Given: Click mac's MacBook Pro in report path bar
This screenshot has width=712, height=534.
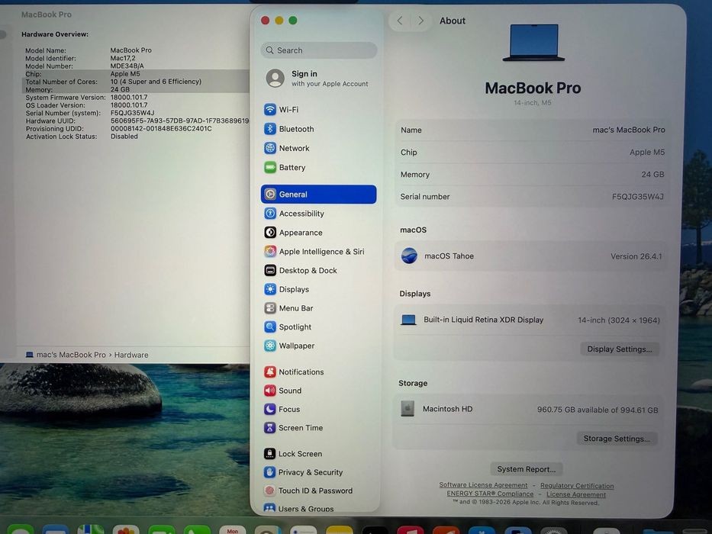Looking at the screenshot, I should (71, 355).
